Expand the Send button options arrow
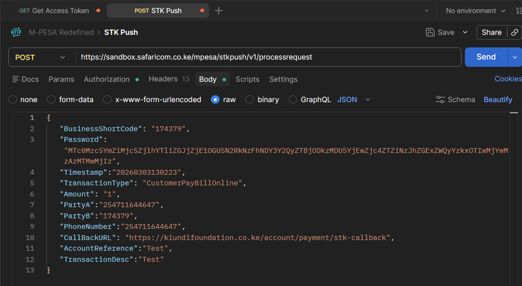 tap(515, 57)
